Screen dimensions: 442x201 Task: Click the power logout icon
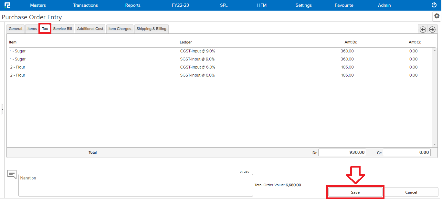433,5
